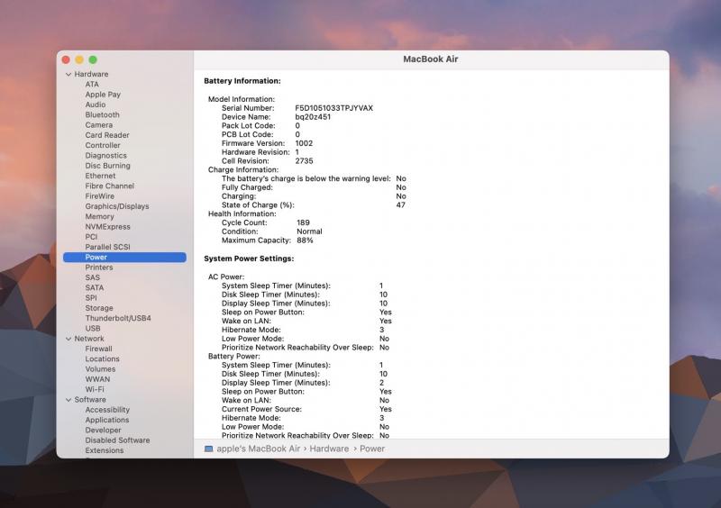This screenshot has width=721, height=508.
Task: Select the highlighted Power item
Action: click(x=124, y=258)
